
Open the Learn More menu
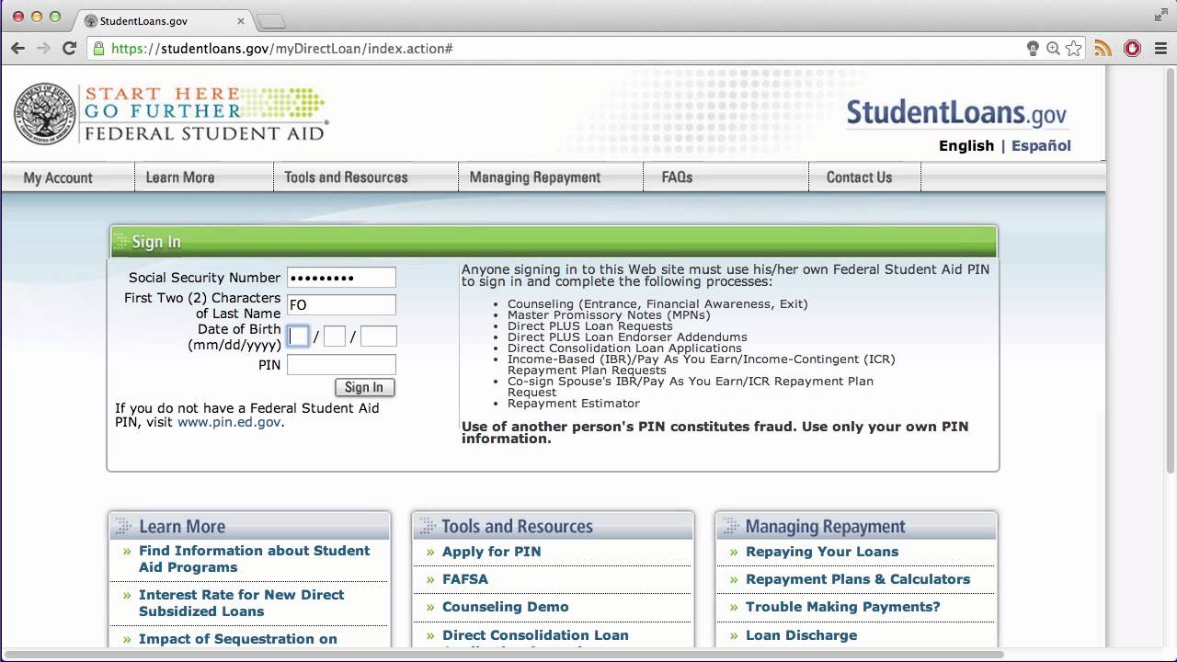(180, 177)
